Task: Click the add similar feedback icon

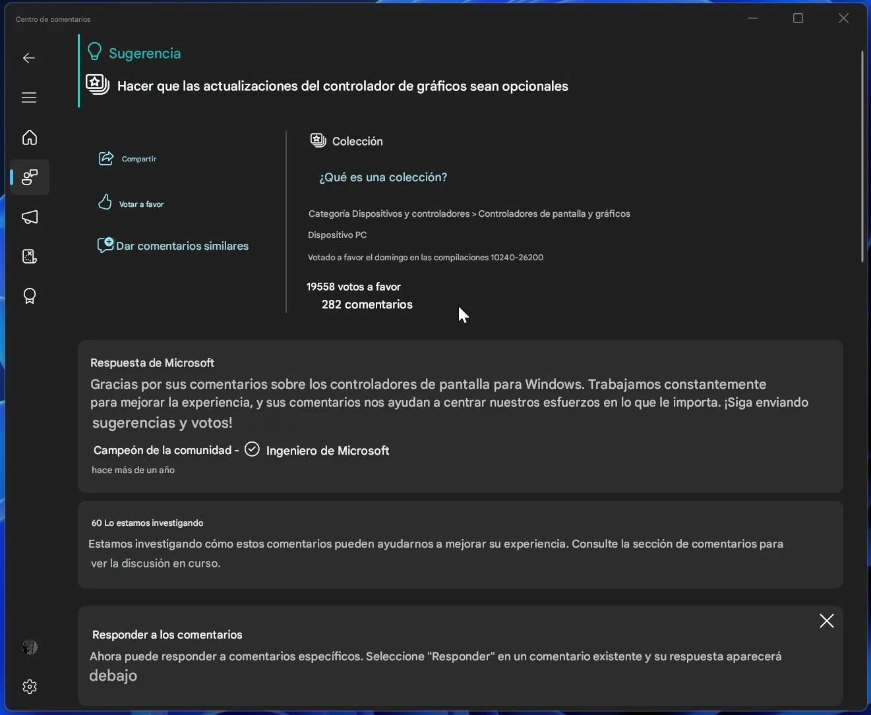Action: click(x=105, y=245)
